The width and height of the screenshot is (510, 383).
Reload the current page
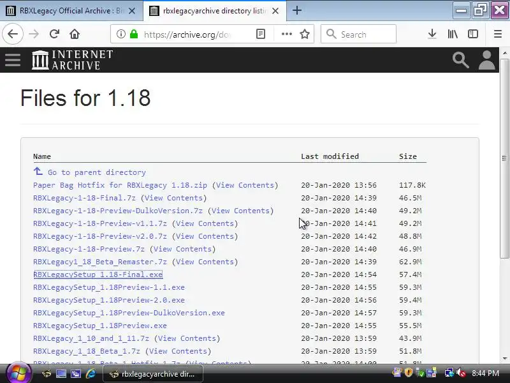[x=54, y=34]
